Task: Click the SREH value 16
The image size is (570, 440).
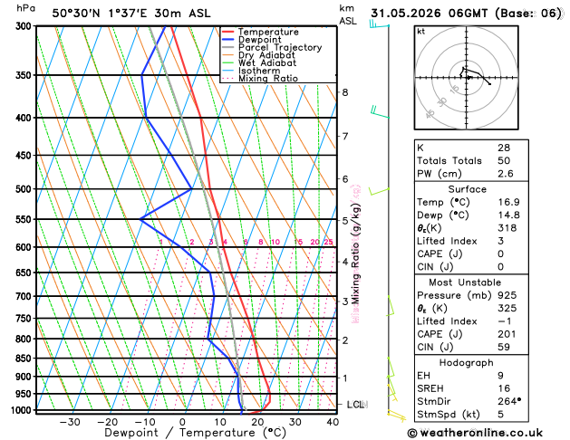Action: tap(504, 388)
